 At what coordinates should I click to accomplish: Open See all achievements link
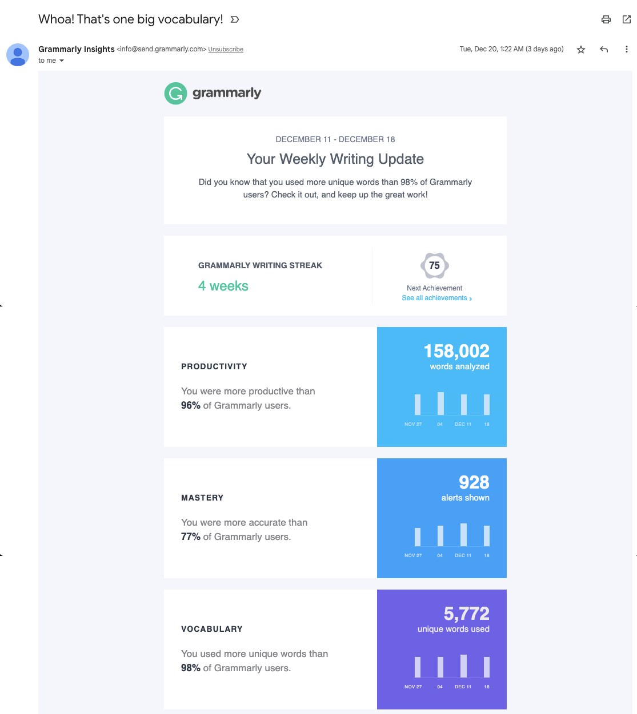(x=436, y=298)
